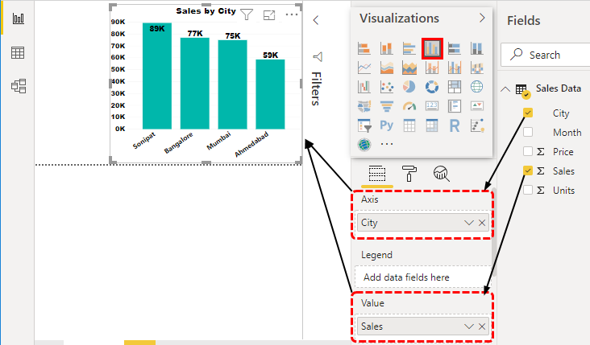590x345 pixels.
Task: Pick the Line chart visual
Action: (364, 68)
